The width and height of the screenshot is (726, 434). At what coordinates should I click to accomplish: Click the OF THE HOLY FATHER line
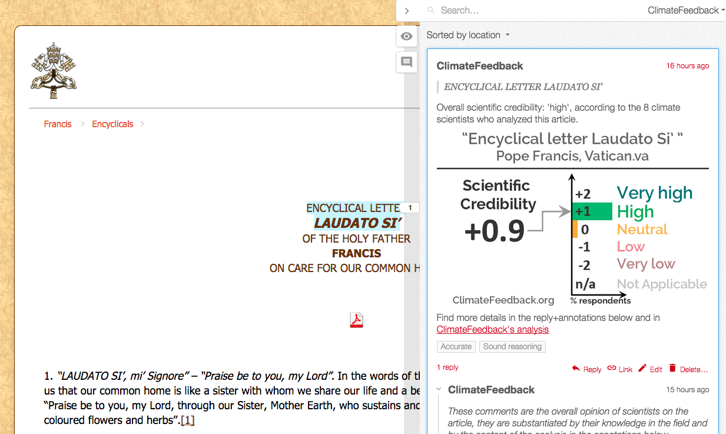pos(356,238)
